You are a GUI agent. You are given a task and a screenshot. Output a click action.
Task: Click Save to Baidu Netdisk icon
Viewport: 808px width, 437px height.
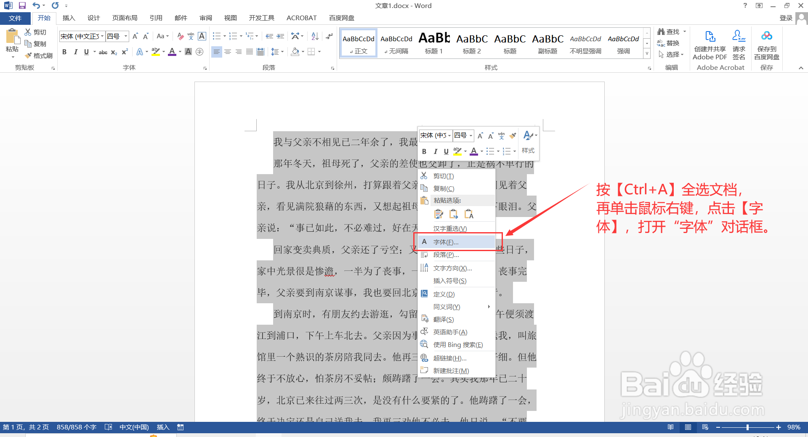pos(767,45)
